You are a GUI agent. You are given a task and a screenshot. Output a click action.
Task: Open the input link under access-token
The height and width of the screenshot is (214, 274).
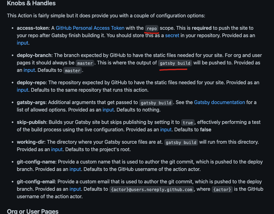(23, 43)
